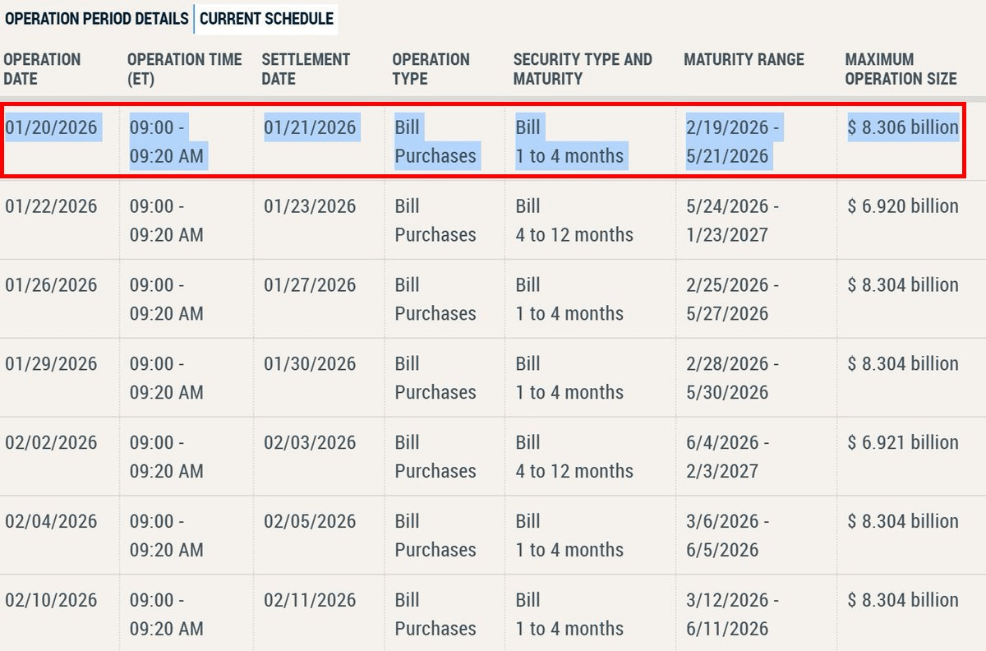Select operation date 02/02/2026

click(x=51, y=443)
